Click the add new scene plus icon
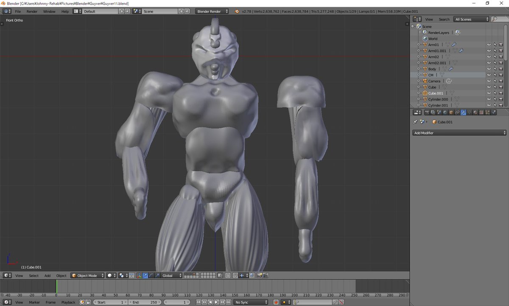Screen dimensions: 509x306 182,11
